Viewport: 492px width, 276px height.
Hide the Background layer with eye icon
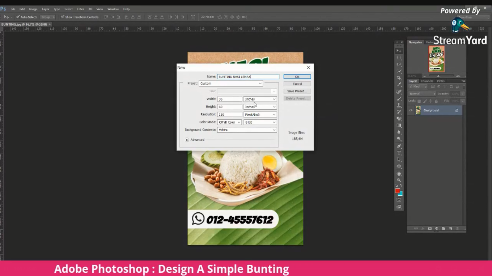click(x=411, y=110)
